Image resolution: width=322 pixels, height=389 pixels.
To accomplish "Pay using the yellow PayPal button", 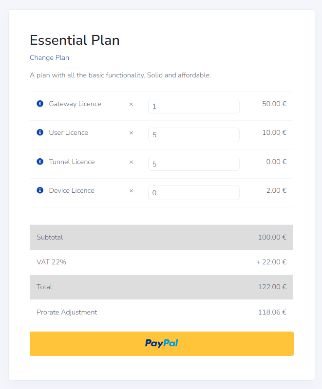I will pos(162,344).
